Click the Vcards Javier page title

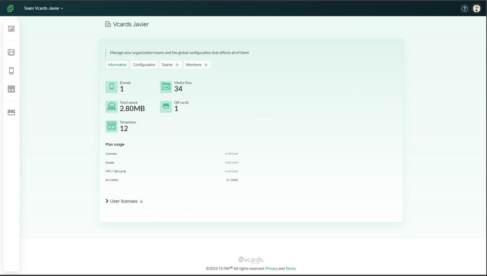click(x=131, y=24)
